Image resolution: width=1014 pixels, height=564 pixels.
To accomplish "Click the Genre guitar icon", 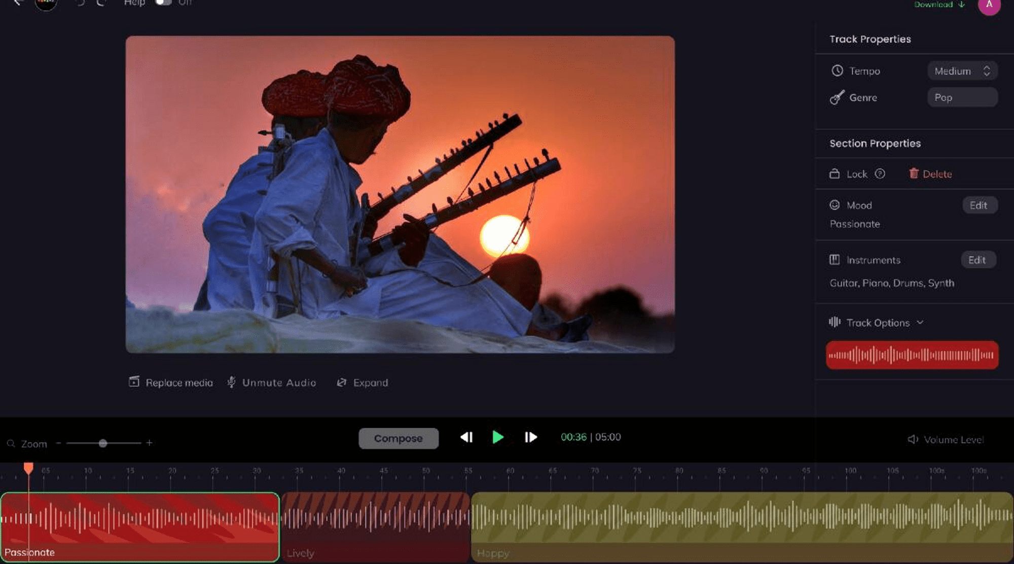I will coord(837,97).
